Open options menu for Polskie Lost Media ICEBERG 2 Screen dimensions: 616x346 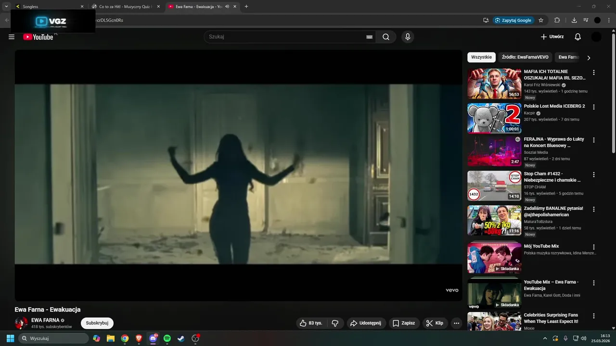pos(594,107)
